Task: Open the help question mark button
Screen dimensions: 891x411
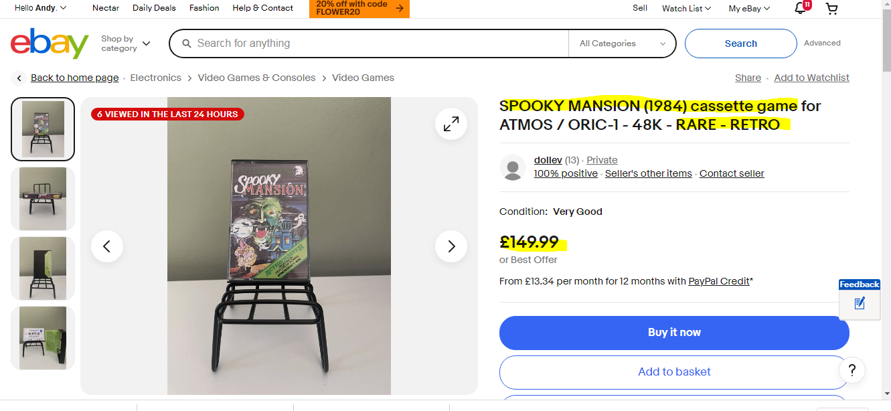Action: tap(852, 370)
